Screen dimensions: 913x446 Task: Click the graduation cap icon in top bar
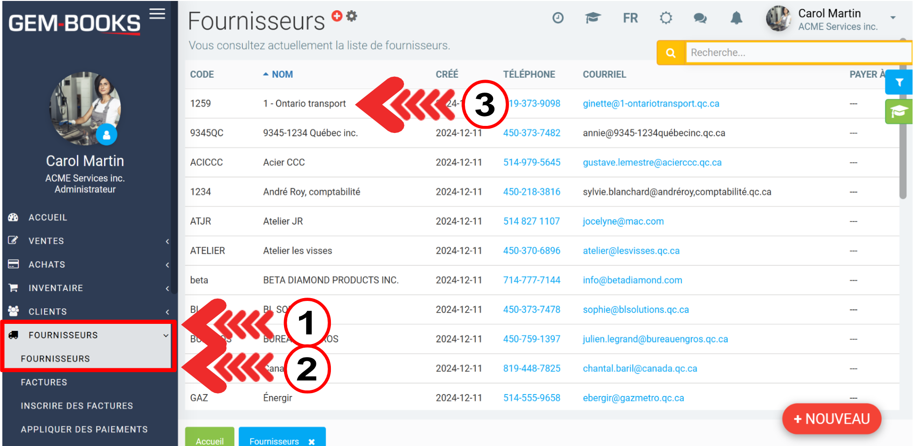[x=592, y=18]
